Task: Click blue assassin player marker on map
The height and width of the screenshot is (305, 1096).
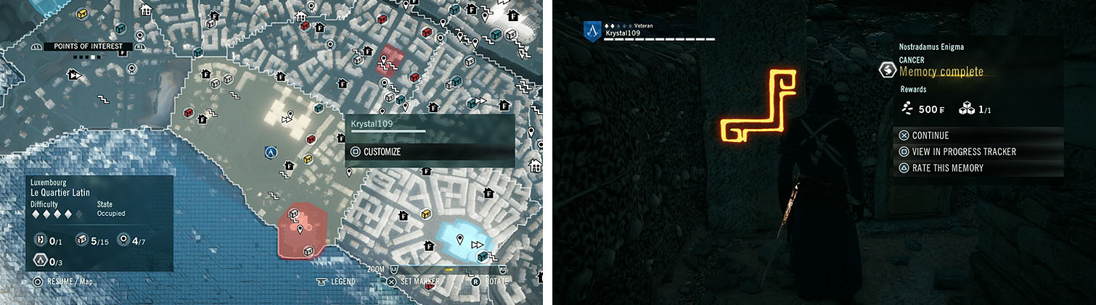Action: (271, 151)
